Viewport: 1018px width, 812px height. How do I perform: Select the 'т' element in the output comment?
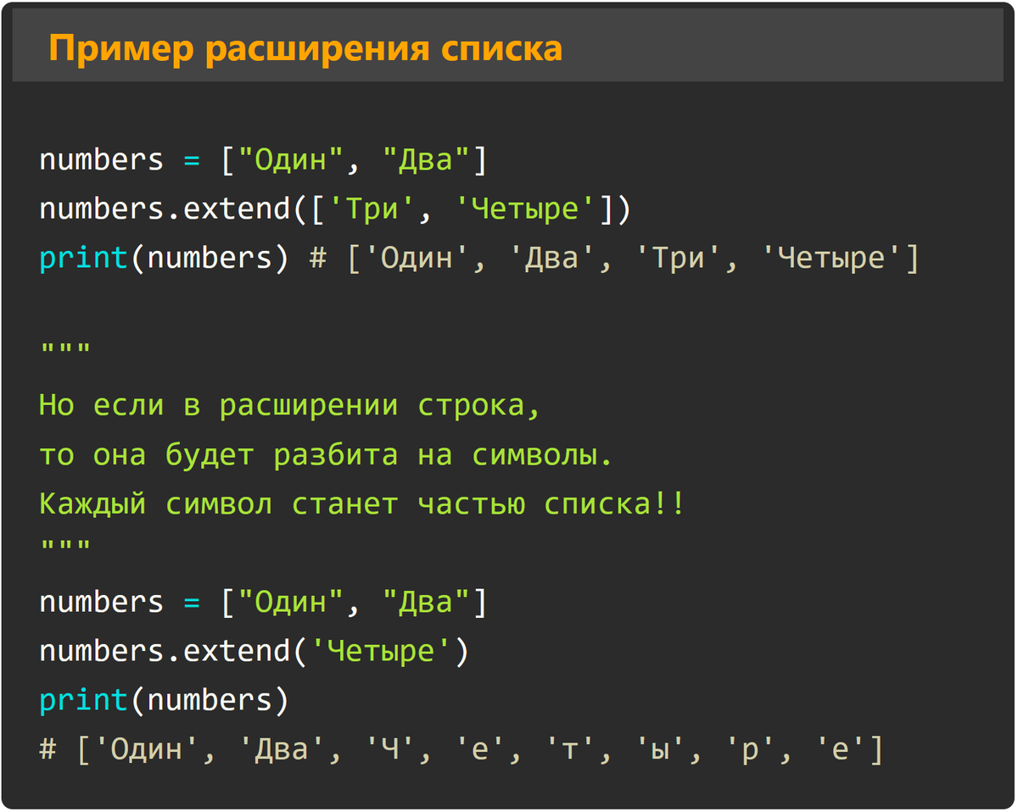[x=569, y=749]
